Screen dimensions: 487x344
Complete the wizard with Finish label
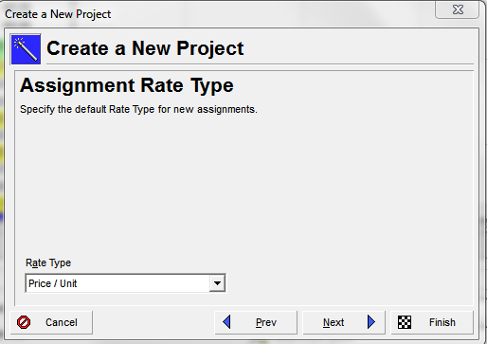(442, 322)
